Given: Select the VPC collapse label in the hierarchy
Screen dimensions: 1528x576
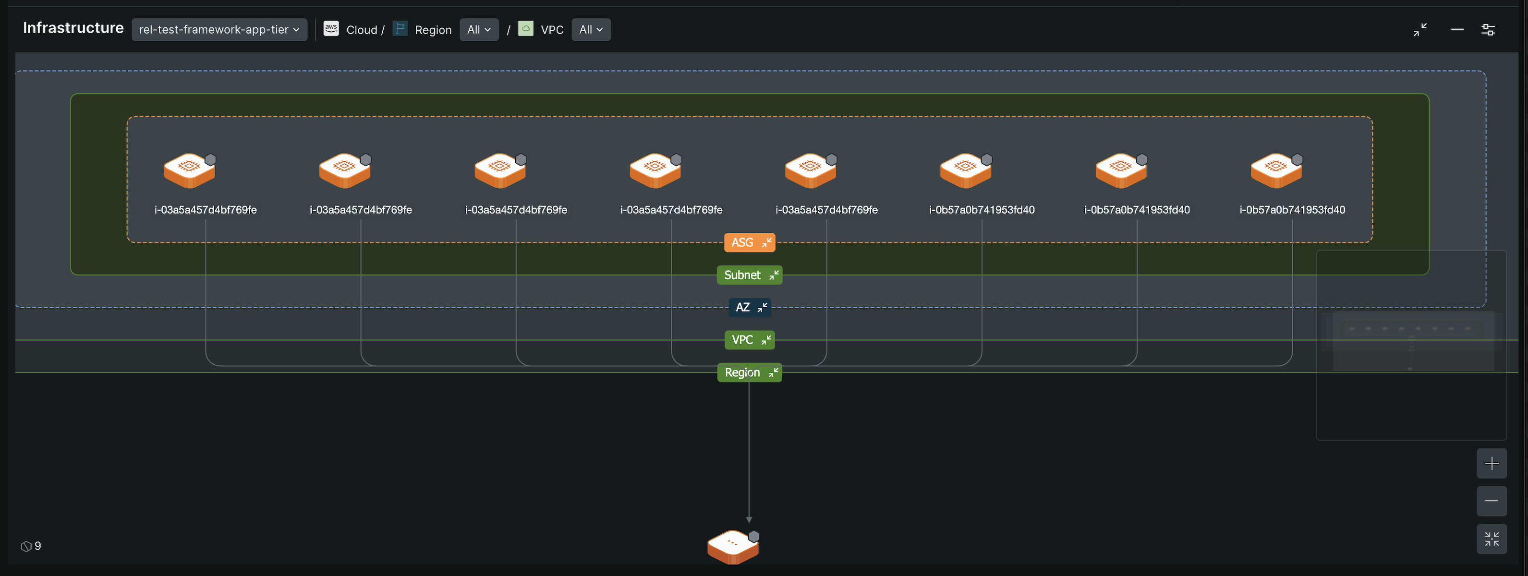Looking at the screenshot, I should (x=749, y=339).
